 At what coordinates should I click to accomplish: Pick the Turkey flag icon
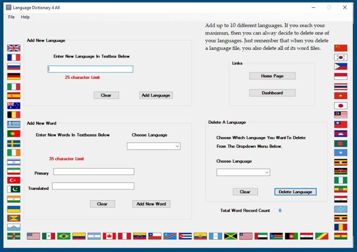pyautogui.click(x=13, y=180)
